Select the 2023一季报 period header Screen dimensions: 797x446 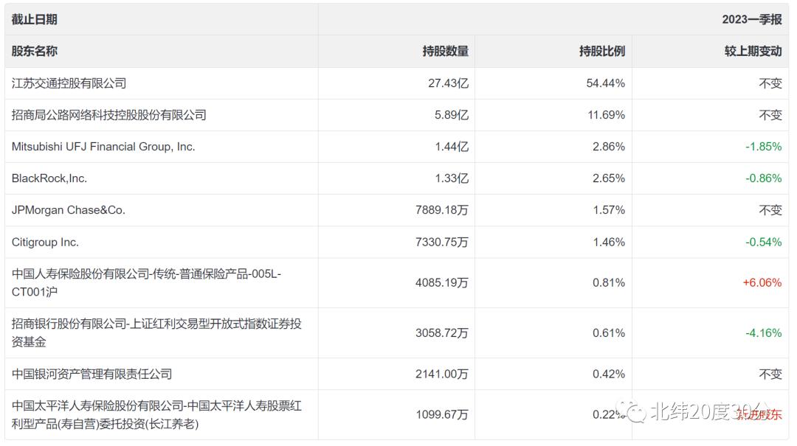[x=751, y=20]
